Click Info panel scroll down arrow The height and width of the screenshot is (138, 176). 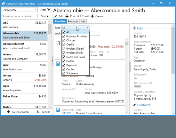click(x=173, y=113)
